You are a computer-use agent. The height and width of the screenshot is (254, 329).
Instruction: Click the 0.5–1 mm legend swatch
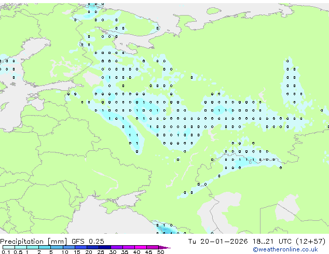(21, 247)
